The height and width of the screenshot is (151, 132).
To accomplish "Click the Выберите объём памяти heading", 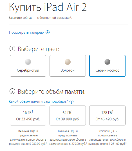I will (x=52, y=91).
